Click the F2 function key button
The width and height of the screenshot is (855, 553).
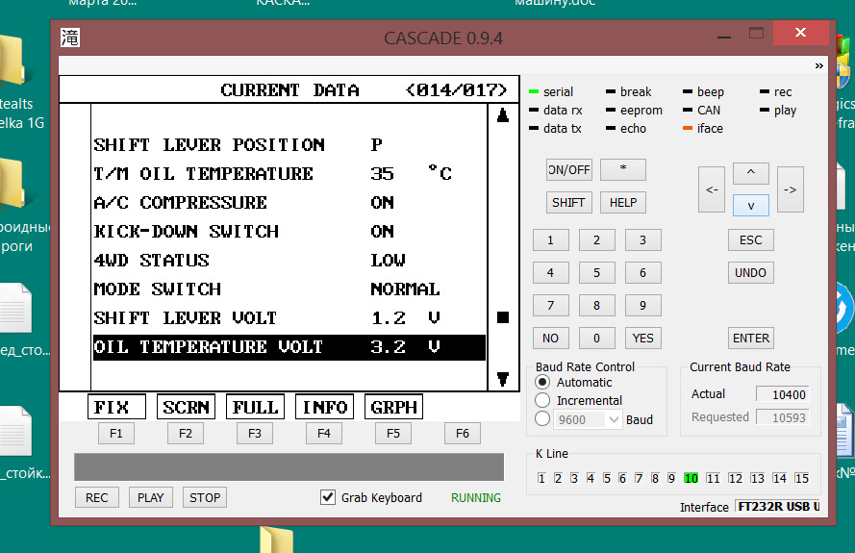(186, 434)
